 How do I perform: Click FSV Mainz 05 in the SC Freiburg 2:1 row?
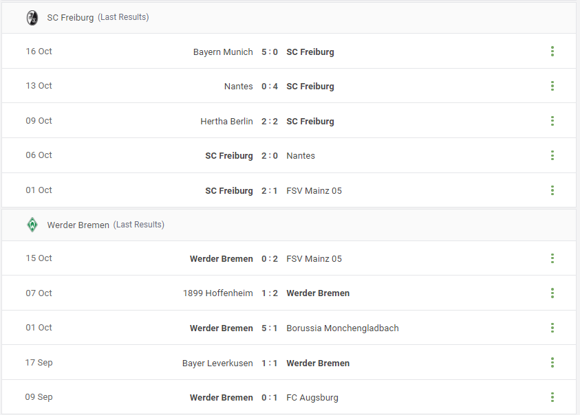point(314,191)
